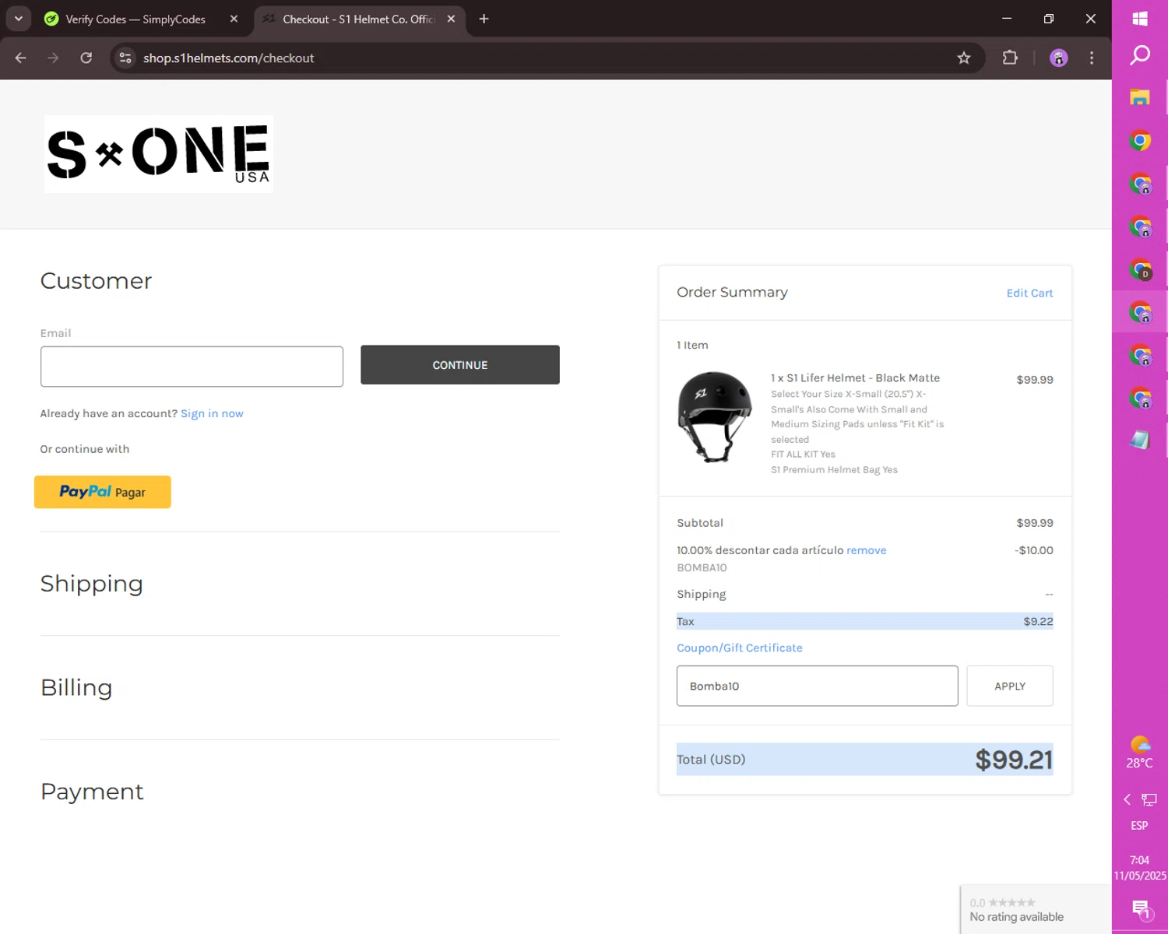Viewport: 1168px width, 934px height.
Task: Select the Checkout - S1 Helmet Co. tab
Action: coord(358,19)
